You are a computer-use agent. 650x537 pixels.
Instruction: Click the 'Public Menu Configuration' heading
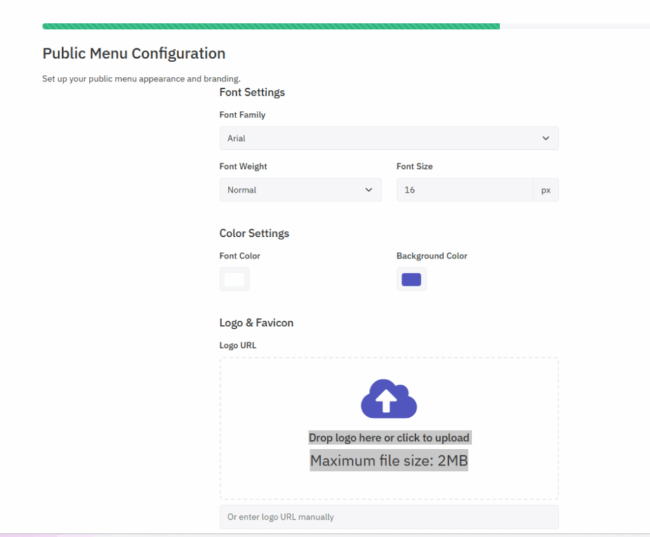133,53
